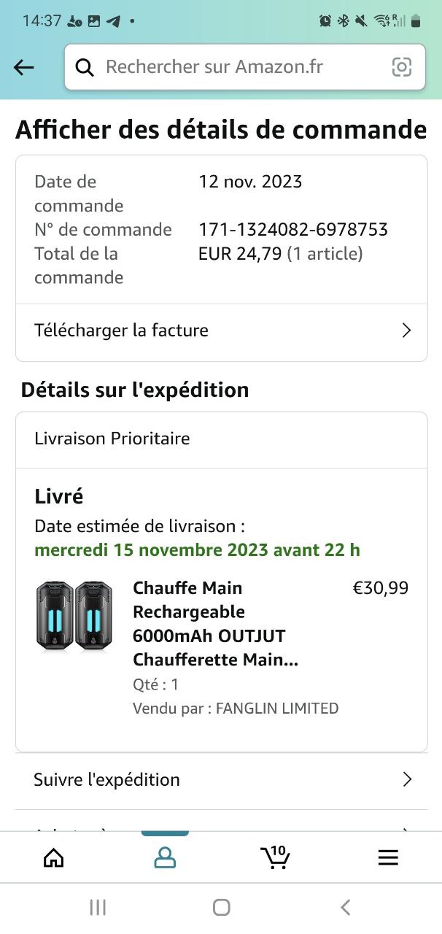Tap seller name FANGLIN LIMITED

coord(277,708)
